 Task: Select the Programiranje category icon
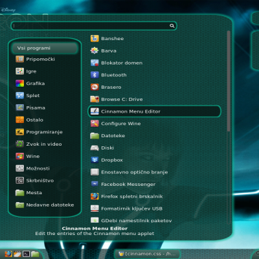coord(19,132)
